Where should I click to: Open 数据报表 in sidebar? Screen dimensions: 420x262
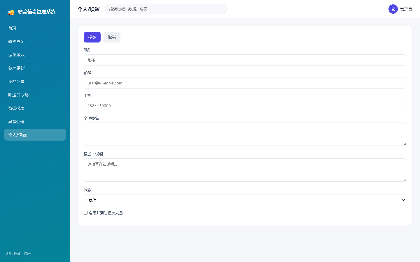pos(35,108)
